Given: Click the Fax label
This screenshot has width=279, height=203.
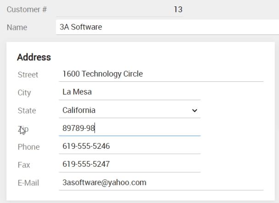Looking at the screenshot, I should 23,165.
